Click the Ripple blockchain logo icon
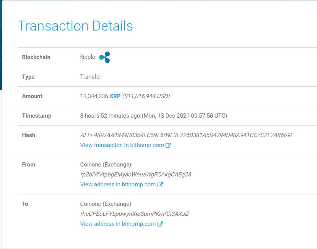The image size is (317, 249). 104,57
